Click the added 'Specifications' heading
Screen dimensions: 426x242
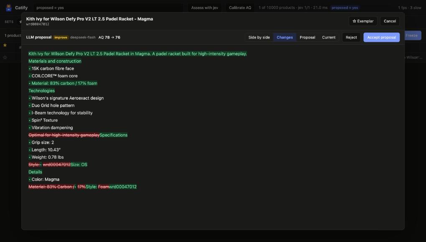pyautogui.click(x=113, y=135)
